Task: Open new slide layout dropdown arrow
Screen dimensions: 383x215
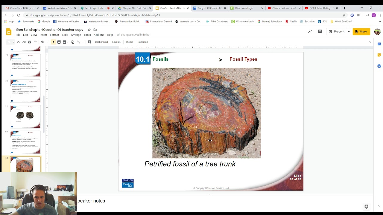Action: tap(13, 42)
